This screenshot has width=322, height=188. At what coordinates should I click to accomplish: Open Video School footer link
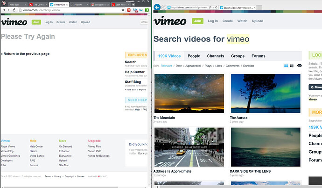tap(37, 156)
